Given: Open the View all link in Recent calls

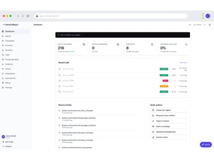Looking at the screenshot, I should (x=183, y=63).
